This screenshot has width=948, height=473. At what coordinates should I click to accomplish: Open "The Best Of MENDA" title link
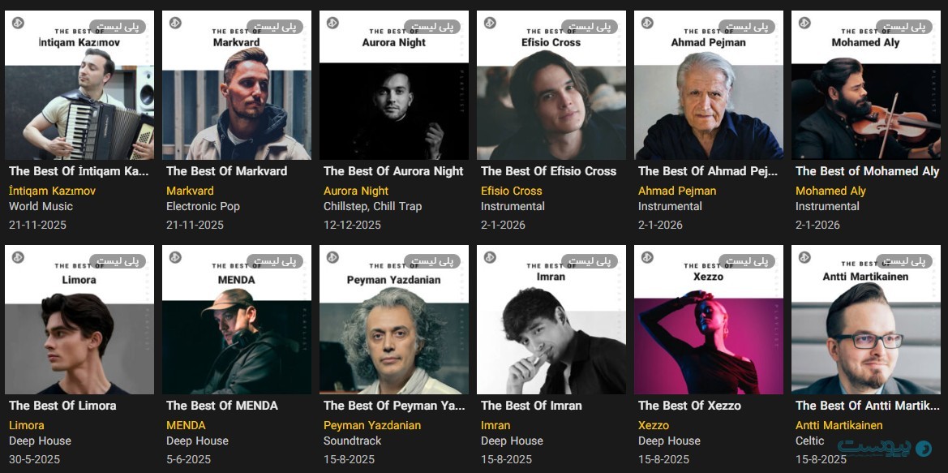tap(222, 406)
